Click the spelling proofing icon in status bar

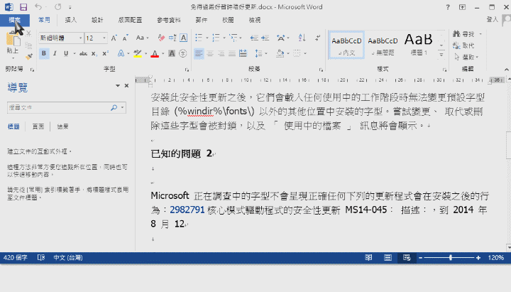pyautogui.click(x=41, y=258)
